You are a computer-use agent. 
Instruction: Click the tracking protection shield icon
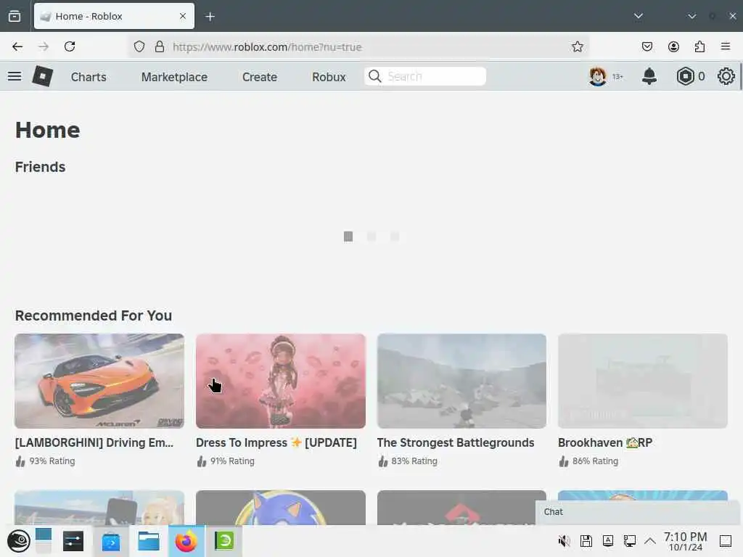pyautogui.click(x=139, y=46)
